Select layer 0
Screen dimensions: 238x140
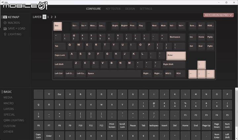(44, 17)
